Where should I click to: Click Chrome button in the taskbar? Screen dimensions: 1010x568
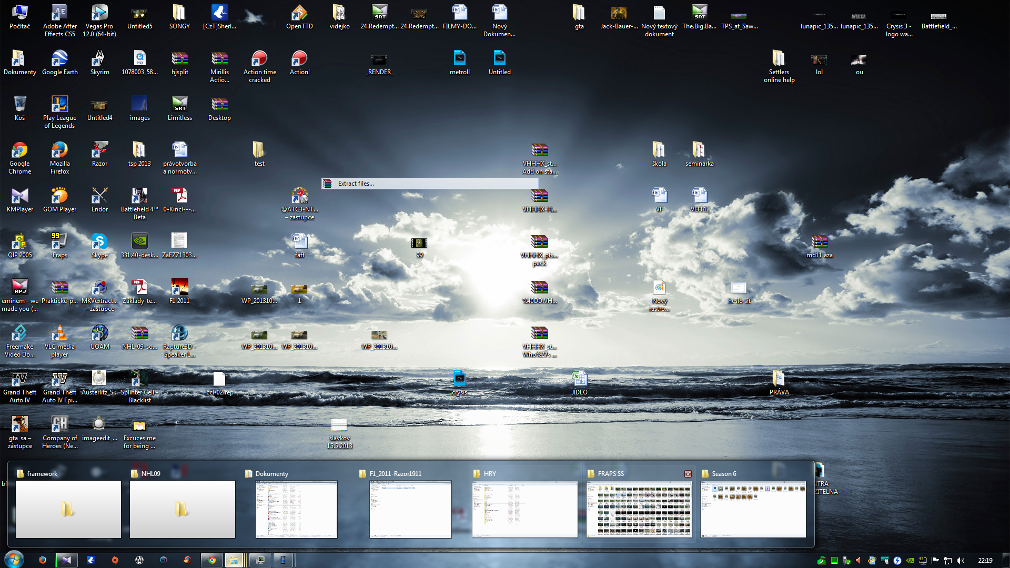point(211,560)
